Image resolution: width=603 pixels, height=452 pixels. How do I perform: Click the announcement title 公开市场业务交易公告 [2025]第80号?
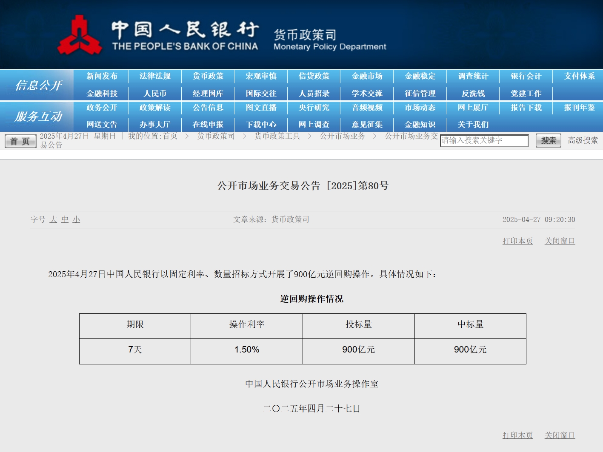tap(303, 186)
